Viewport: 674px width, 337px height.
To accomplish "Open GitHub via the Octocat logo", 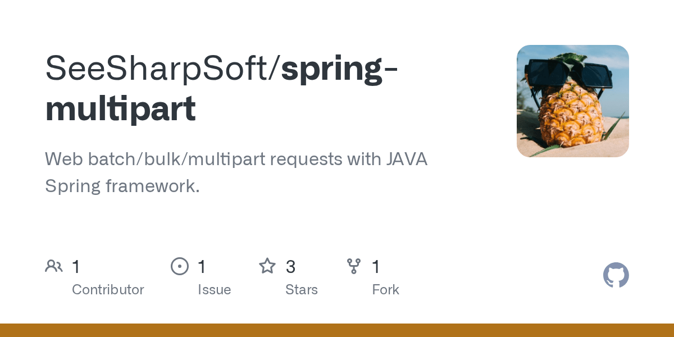I will (x=616, y=275).
